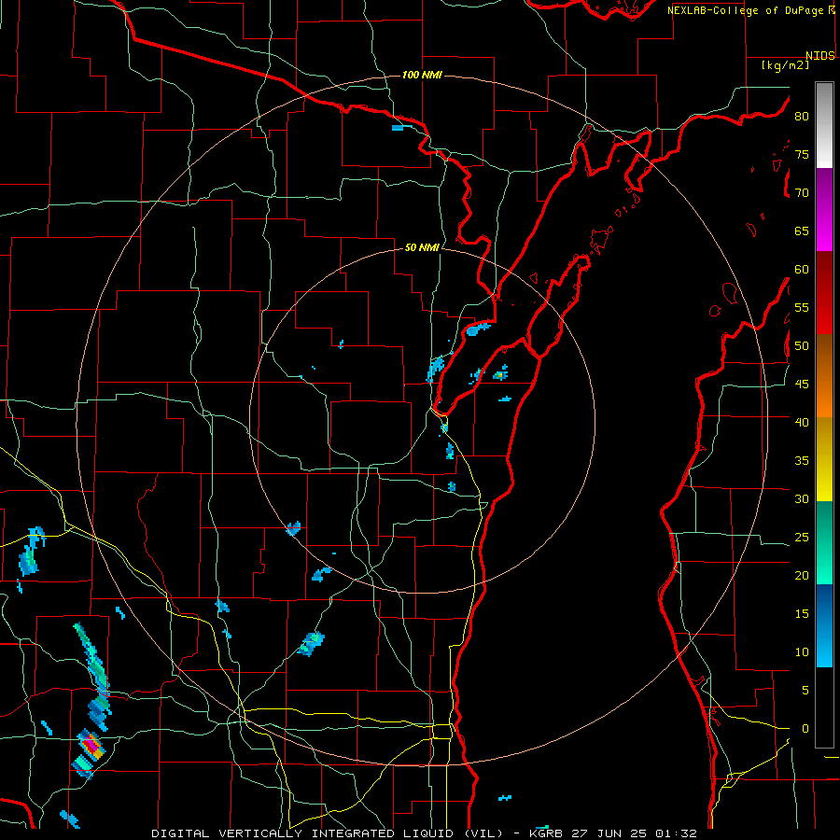Click the 70 value on the scale
Screen dimensions: 840x840
[802, 193]
